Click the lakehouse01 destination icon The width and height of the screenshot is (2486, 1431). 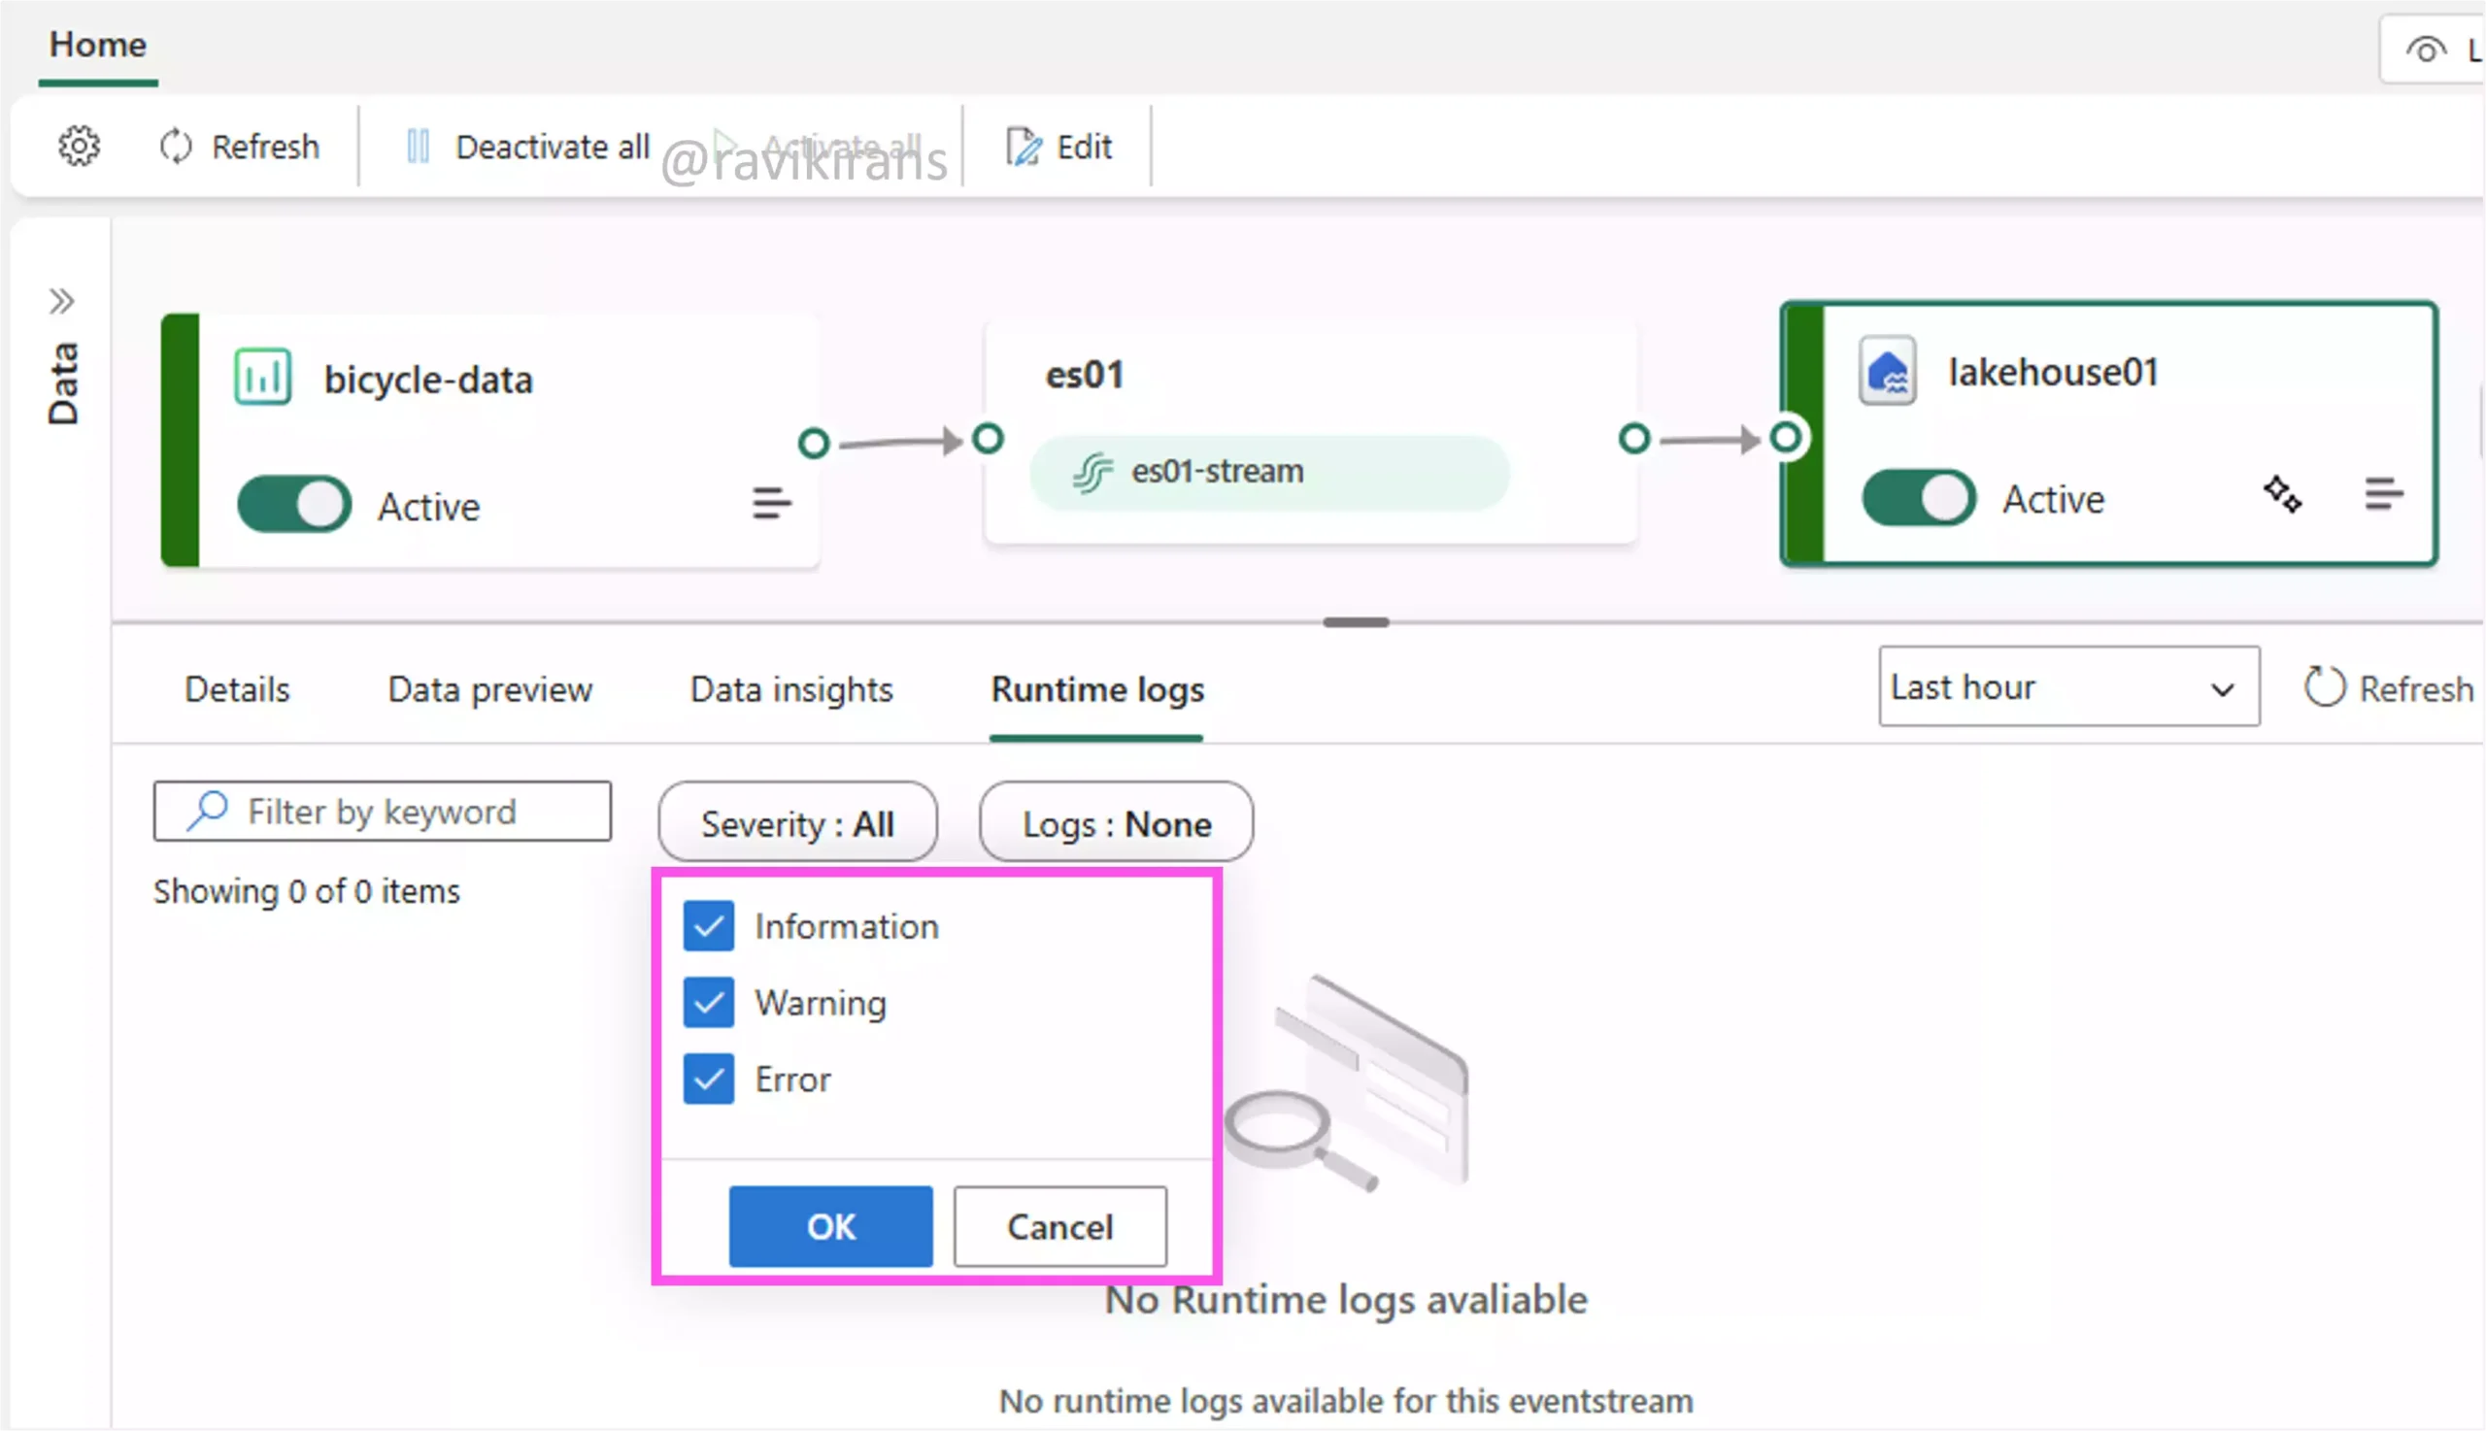tap(1888, 372)
